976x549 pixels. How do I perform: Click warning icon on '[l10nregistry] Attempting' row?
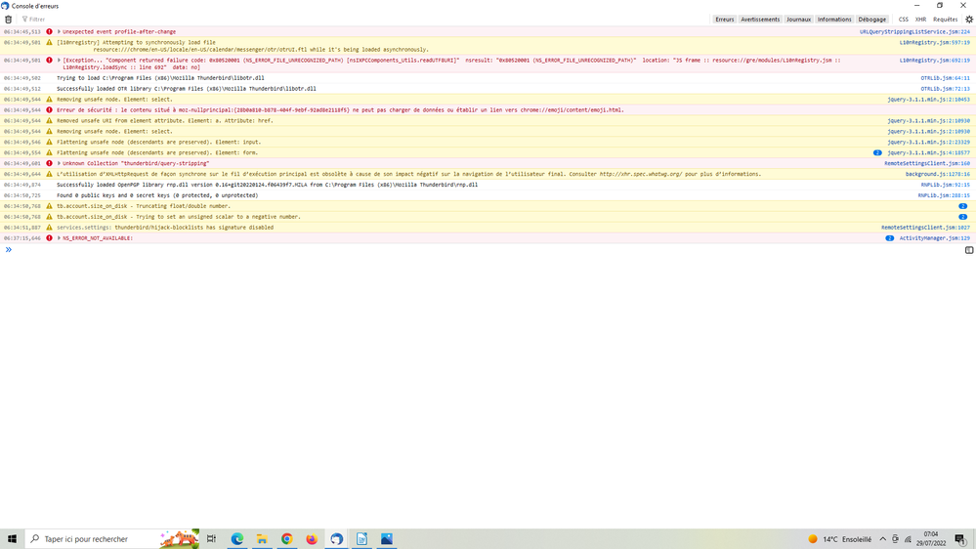[x=49, y=42]
